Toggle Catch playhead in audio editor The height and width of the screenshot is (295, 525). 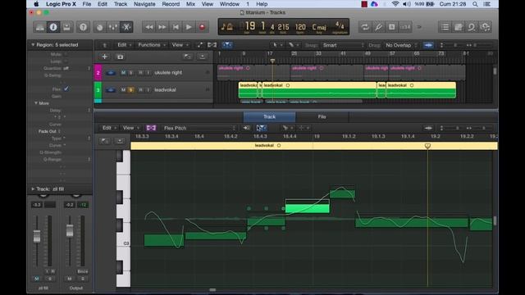click(x=261, y=128)
